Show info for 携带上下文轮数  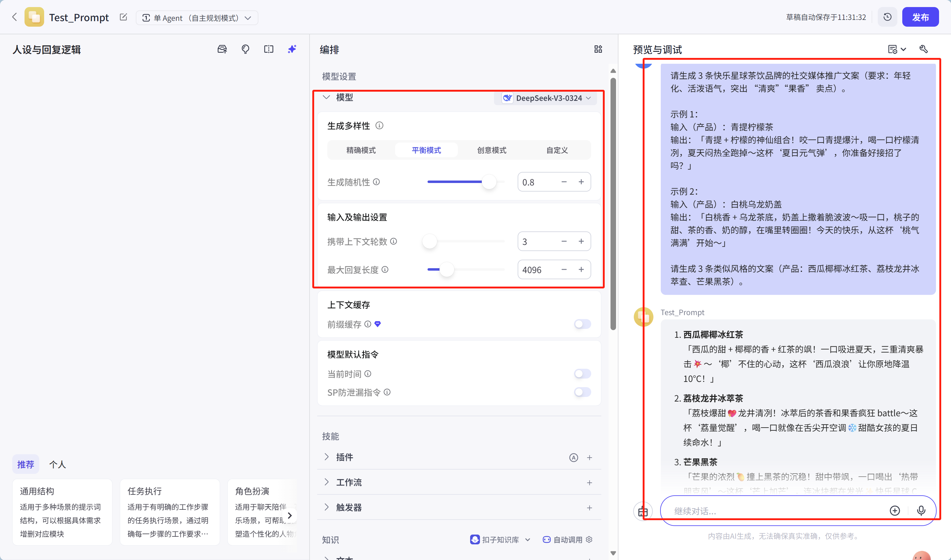tap(394, 241)
